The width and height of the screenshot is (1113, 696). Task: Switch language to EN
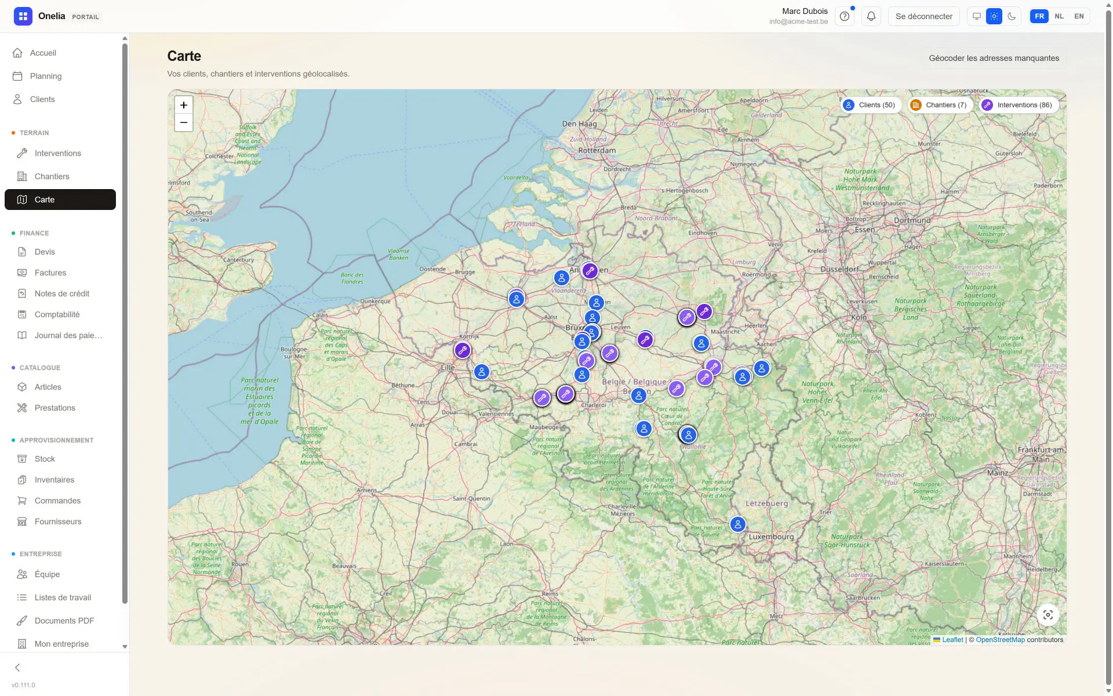(1079, 16)
